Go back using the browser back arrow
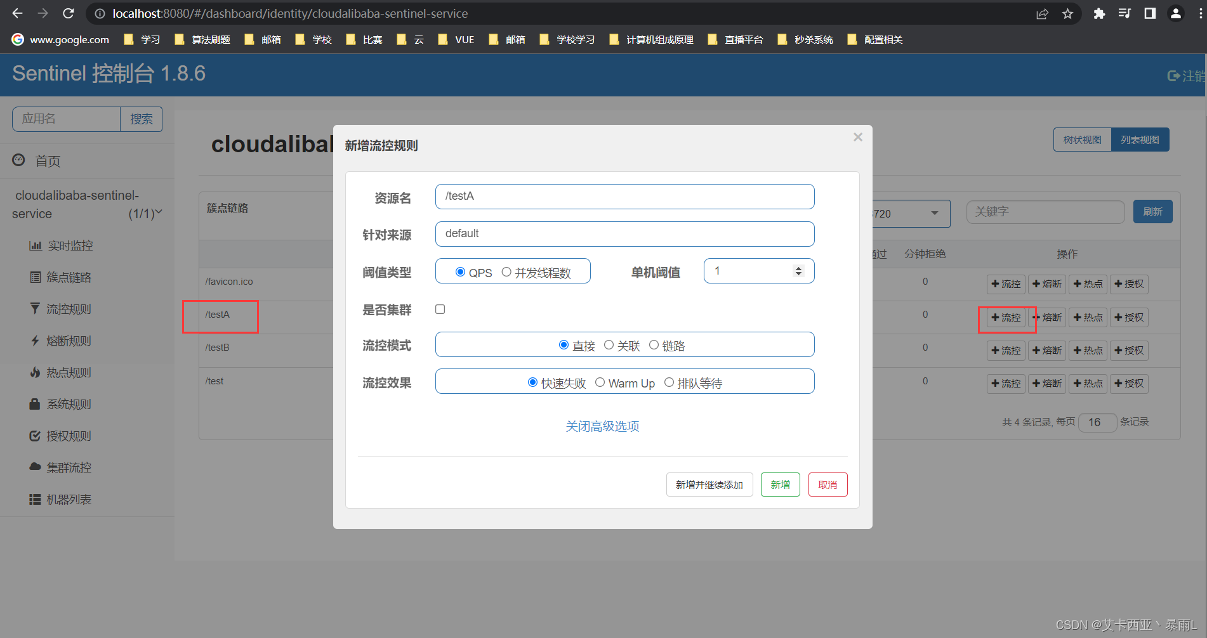 coord(18,13)
